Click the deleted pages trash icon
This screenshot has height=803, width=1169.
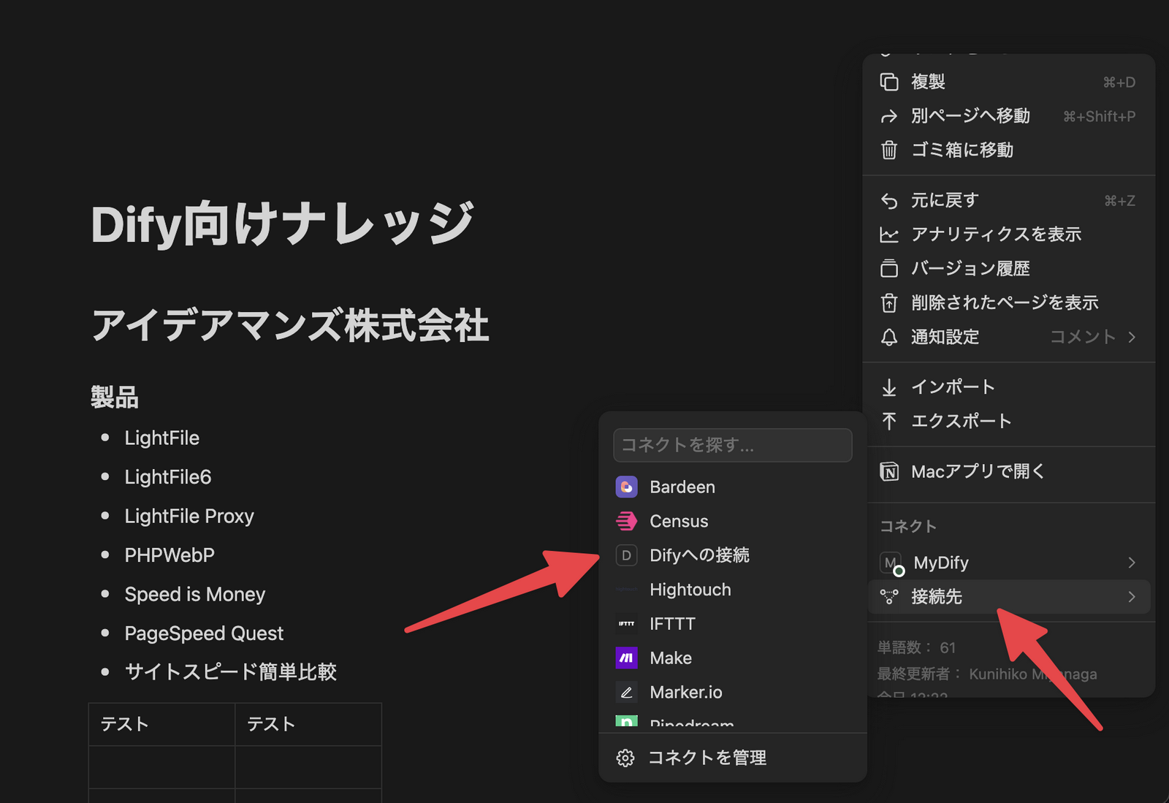tap(889, 302)
